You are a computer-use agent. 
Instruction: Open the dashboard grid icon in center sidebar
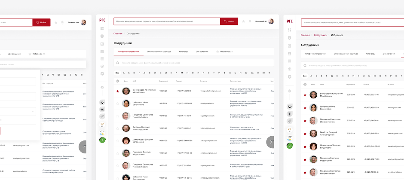[x=102, y=29]
